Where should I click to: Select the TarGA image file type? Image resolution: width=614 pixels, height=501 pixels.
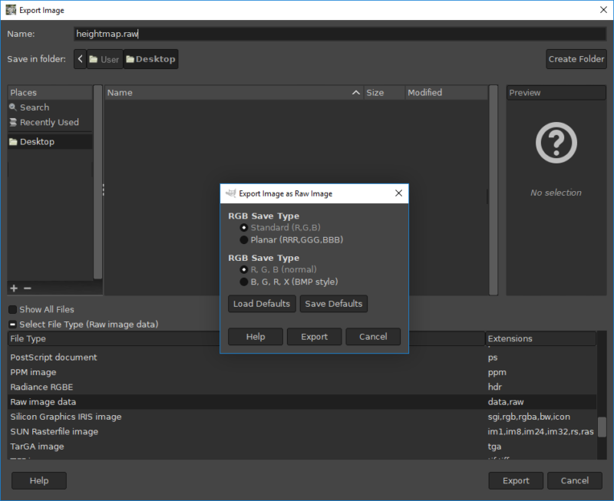pyautogui.click(x=37, y=447)
